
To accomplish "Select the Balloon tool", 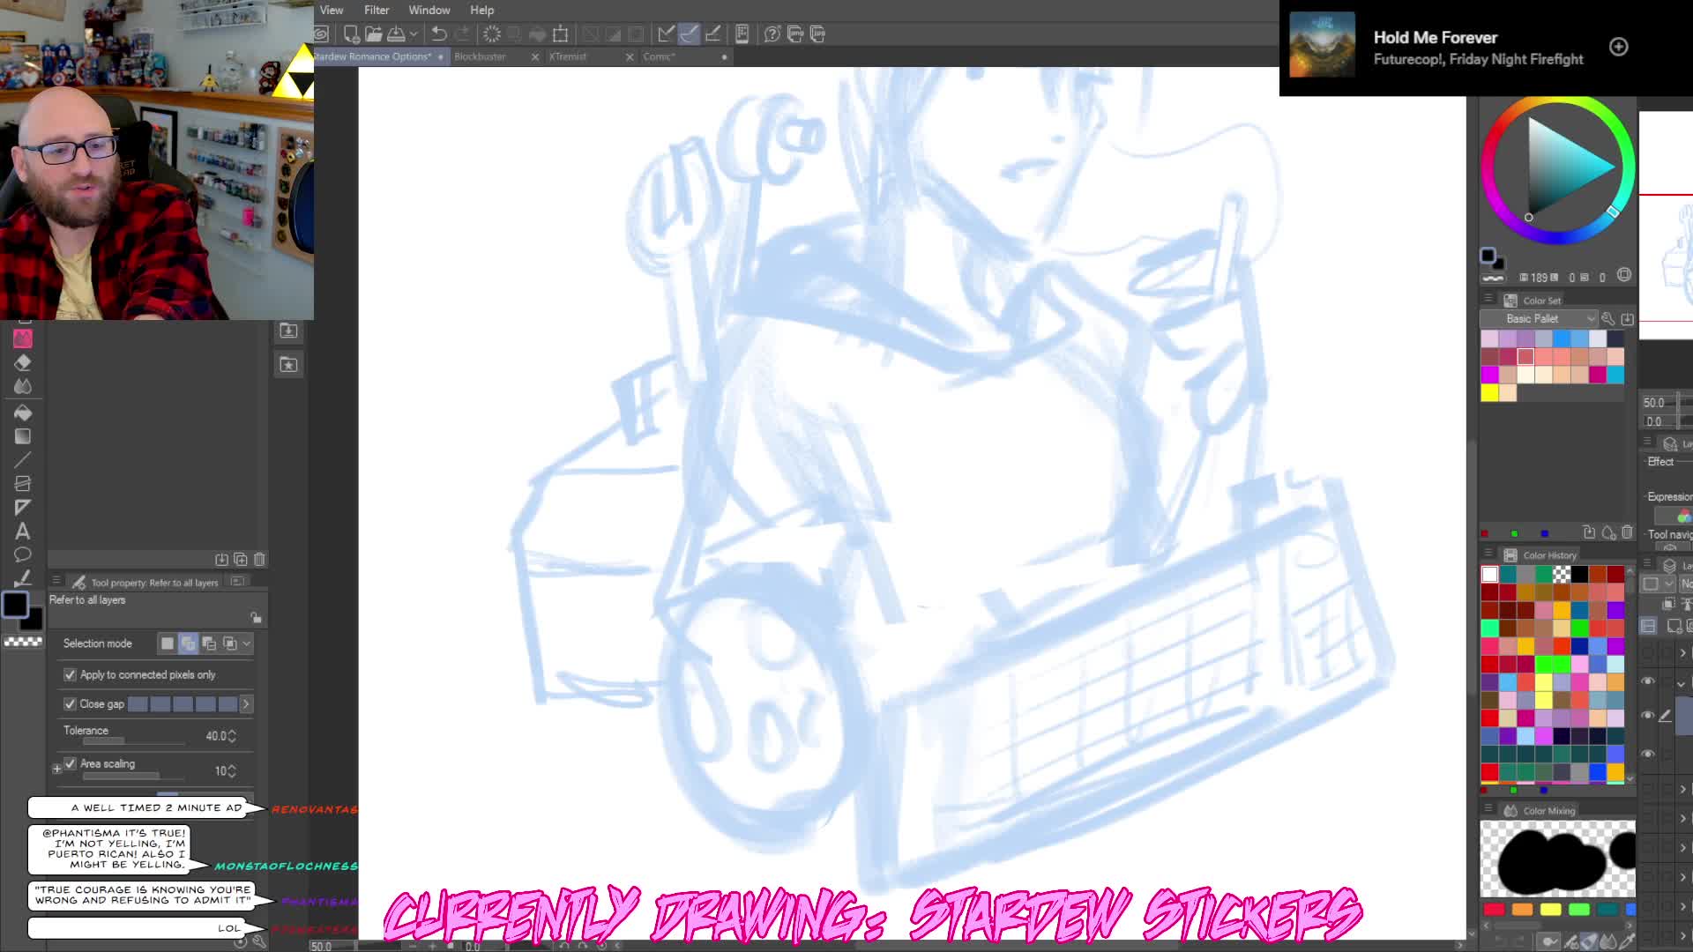I will (x=23, y=554).
